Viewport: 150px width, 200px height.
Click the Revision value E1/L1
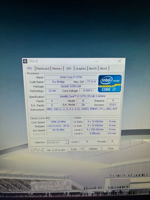click(113, 105)
